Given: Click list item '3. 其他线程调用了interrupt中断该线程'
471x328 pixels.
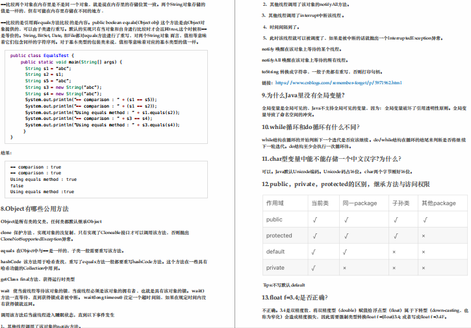Looking at the screenshot, I should [303, 16].
